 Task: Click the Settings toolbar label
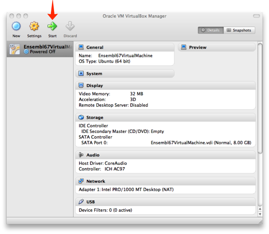coord(34,36)
